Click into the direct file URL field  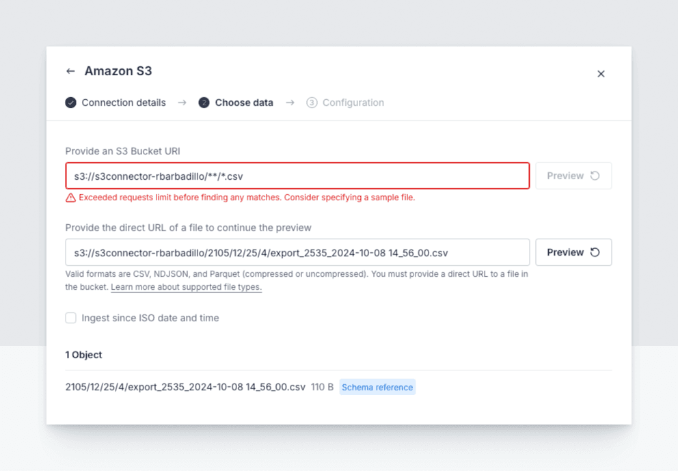(x=297, y=252)
